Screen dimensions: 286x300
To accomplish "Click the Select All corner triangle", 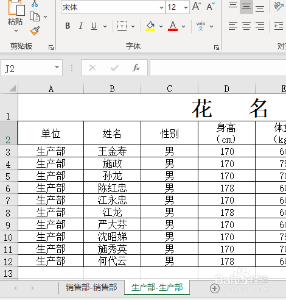I will coord(12,88).
